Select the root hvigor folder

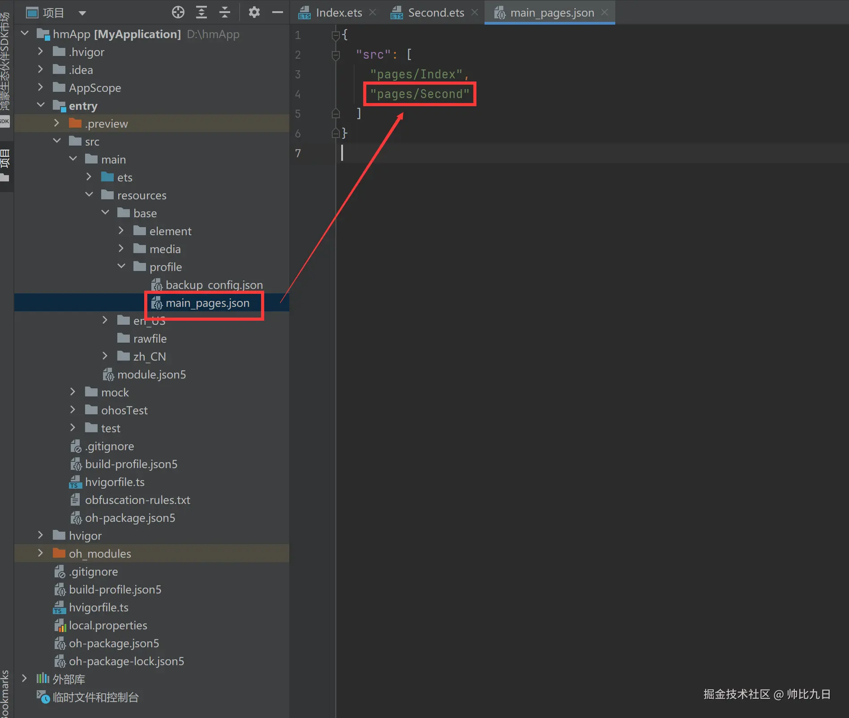tap(85, 536)
